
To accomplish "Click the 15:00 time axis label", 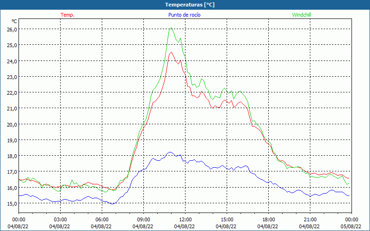I will click(x=227, y=219).
